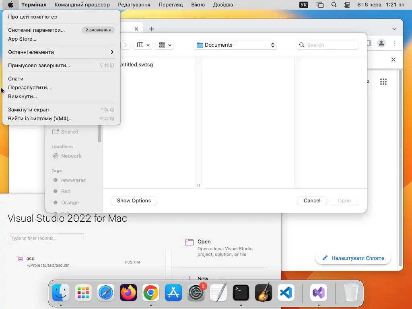Click Налаштувати Chrome button

tap(353, 258)
